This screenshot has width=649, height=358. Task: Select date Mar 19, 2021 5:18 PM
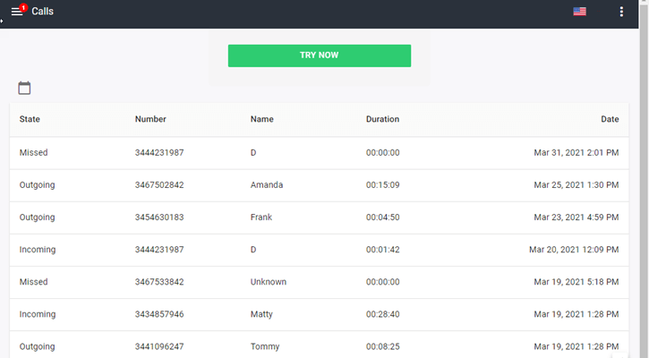[x=576, y=282]
